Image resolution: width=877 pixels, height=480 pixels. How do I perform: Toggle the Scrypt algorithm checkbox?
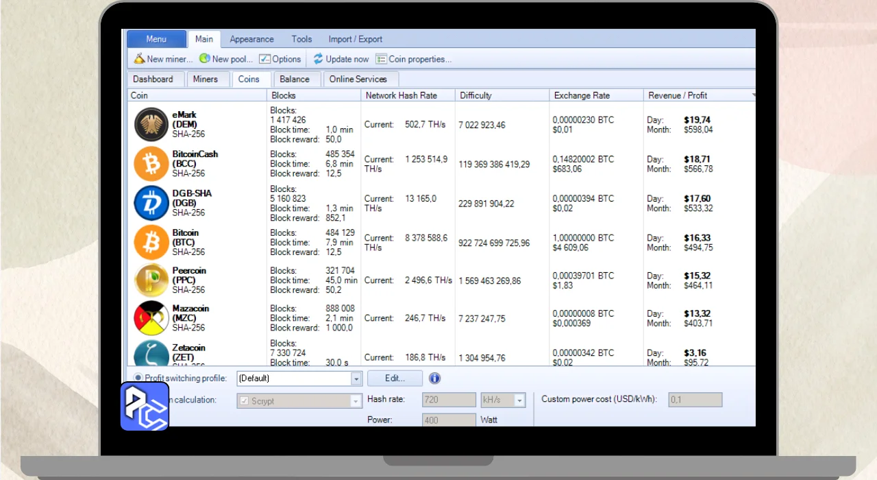(x=244, y=401)
